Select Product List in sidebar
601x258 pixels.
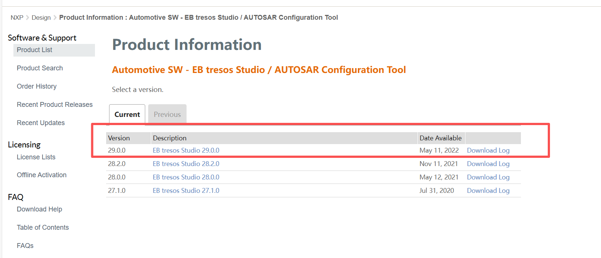[54, 50]
